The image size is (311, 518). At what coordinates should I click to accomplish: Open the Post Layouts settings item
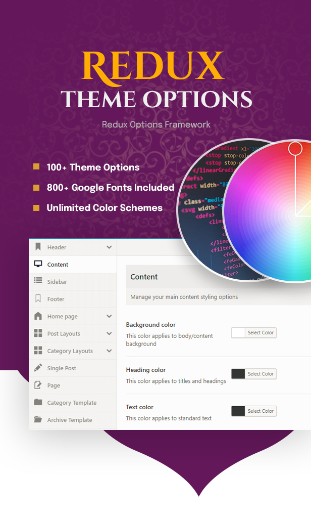click(73, 333)
